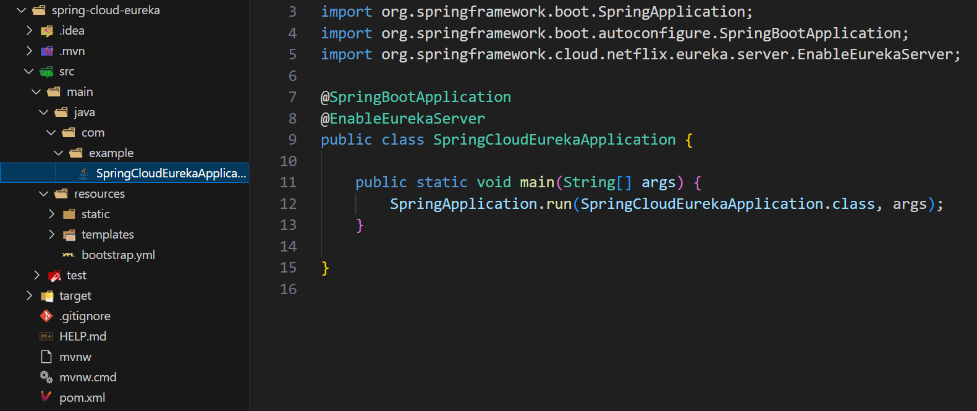Image resolution: width=977 pixels, height=411 pixels.
Task: Click the .idea folder icon
Action: pyautogui.click(x=47, y=31)
